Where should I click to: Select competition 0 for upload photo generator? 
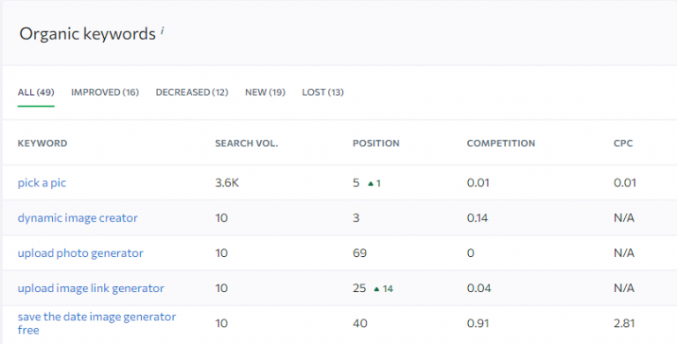click(x=471, y=253)
